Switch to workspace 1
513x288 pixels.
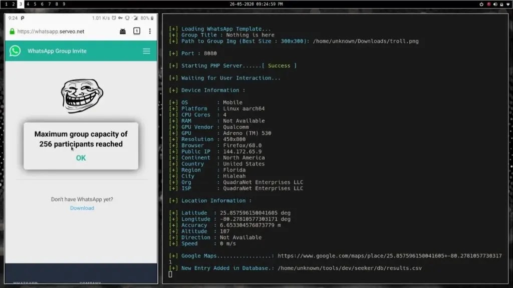tap(6, 4)
